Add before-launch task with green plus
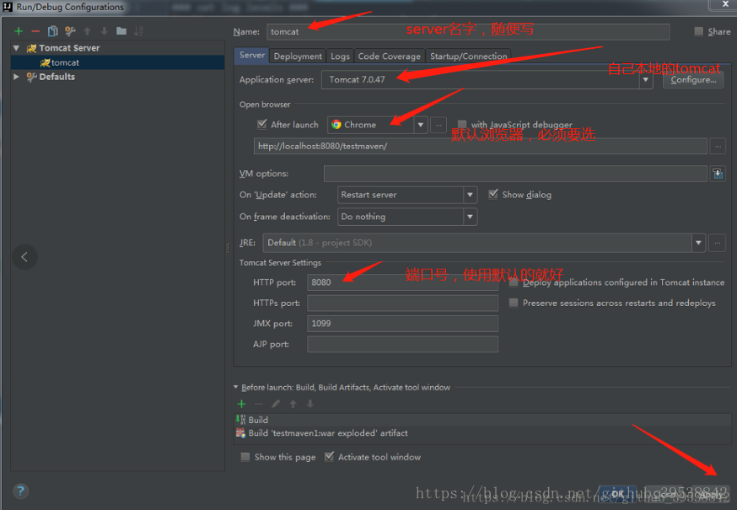737x510 pixels. (242, 404)
